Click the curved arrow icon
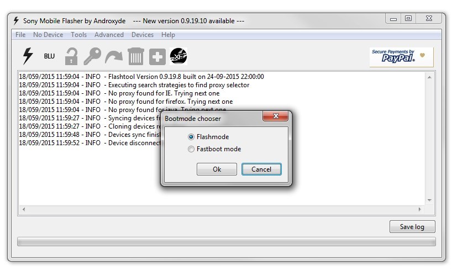Viewport: 452px width, 271px height. [x=114, y=56]
